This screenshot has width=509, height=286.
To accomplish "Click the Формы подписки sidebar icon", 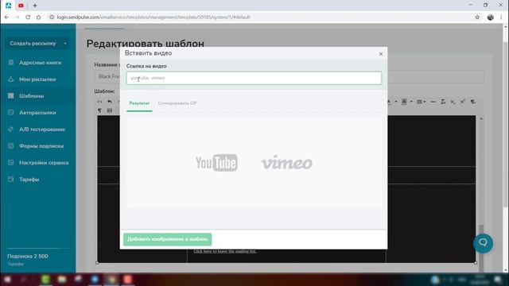I will click(10, 146).
